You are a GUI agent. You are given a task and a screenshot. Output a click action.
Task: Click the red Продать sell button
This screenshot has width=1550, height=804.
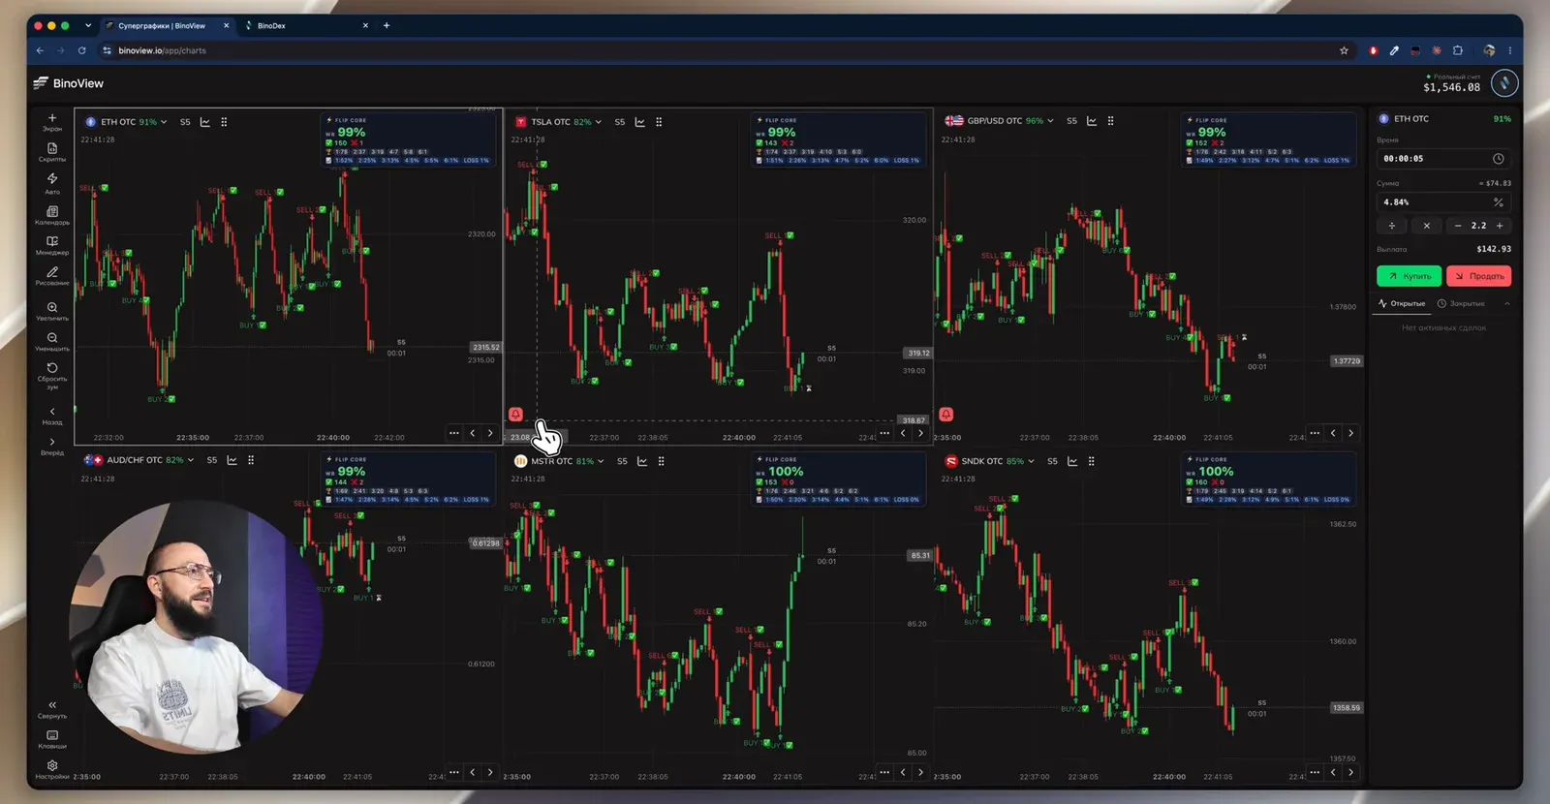(x=1478, y=276)
